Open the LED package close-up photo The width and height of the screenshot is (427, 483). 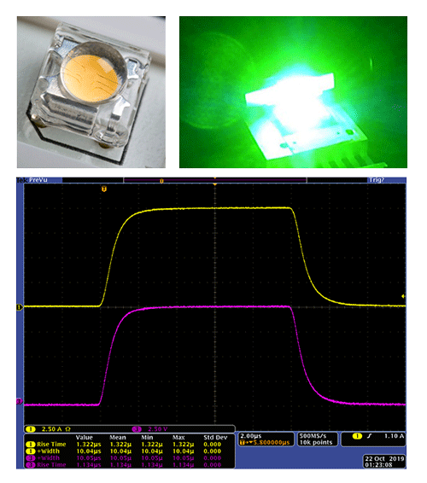point(91,92)
